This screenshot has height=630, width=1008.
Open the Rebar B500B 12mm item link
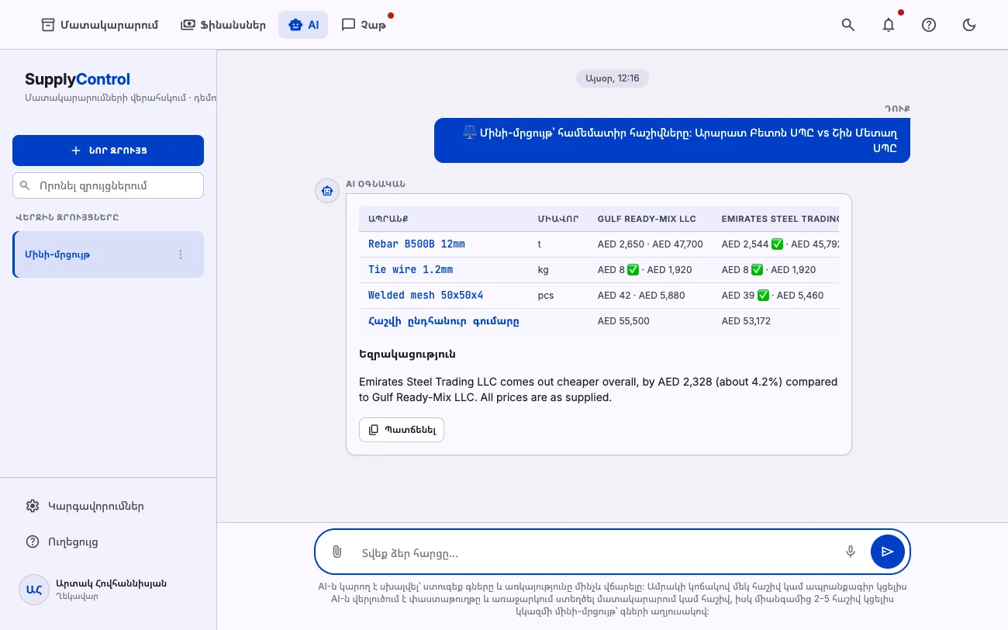[x=416, y=244]
